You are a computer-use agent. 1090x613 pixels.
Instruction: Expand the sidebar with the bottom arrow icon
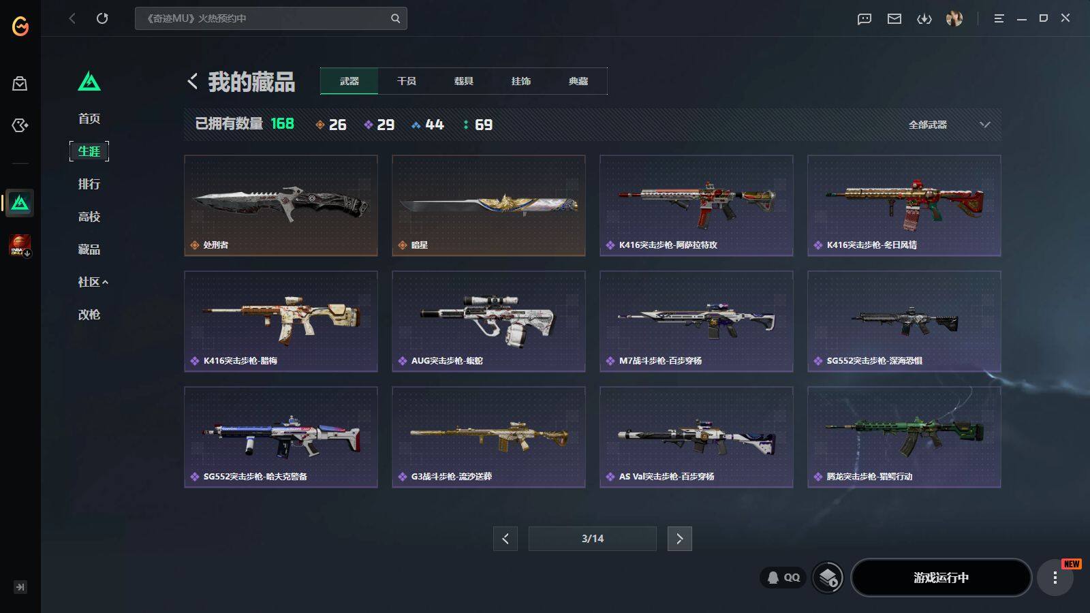[20, 587]
